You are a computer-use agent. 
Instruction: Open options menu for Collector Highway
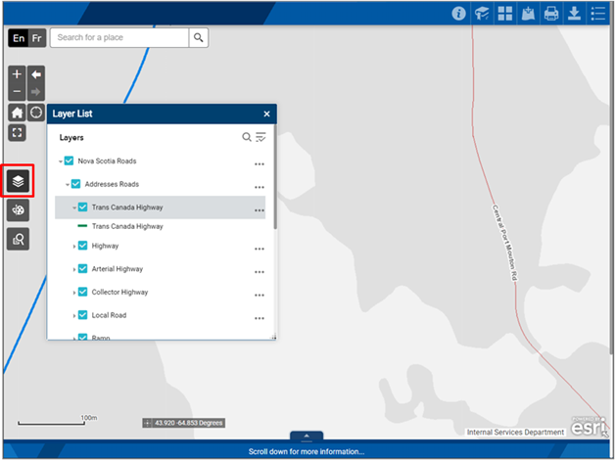260,295
